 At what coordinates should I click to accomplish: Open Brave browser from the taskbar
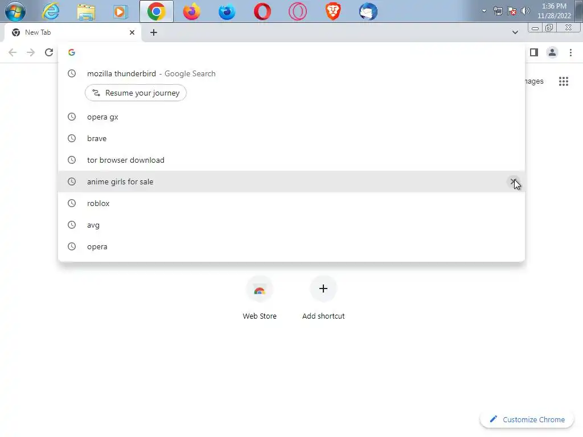point(333,11)
